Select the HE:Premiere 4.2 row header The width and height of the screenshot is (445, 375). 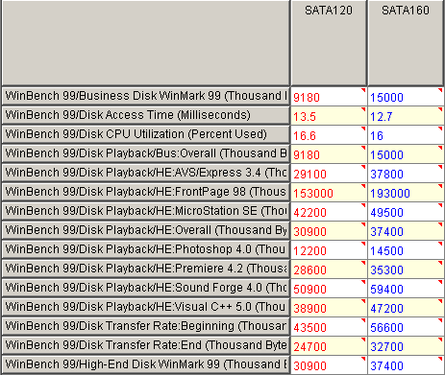click(x=145, y=269)
